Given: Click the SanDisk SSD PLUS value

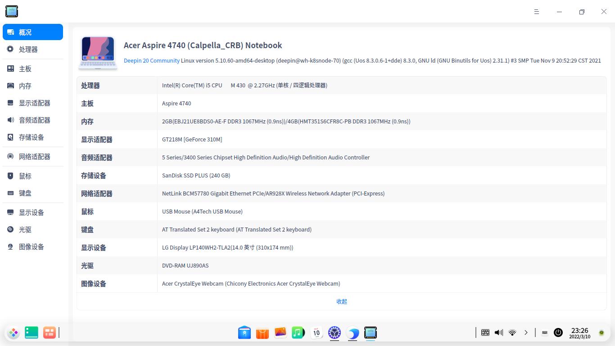Looking at the screenshot, I should (x=196, y=175).
